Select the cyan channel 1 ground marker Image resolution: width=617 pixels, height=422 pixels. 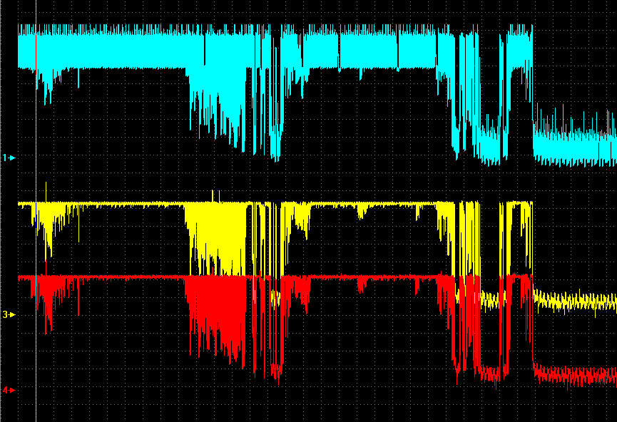point(9,158)
